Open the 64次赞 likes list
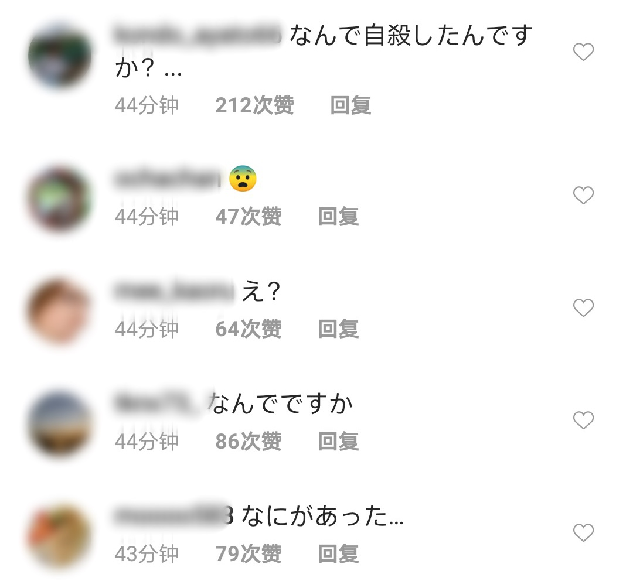Viewport: 633px width, 581px height. (249, 329)
